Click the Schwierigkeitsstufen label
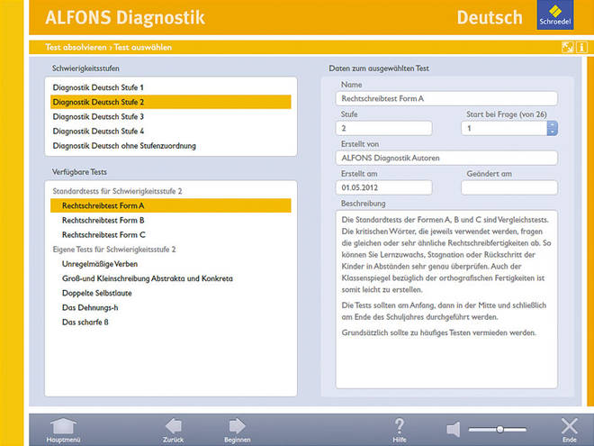Screen dimensions: 594x446 [85, 68]
